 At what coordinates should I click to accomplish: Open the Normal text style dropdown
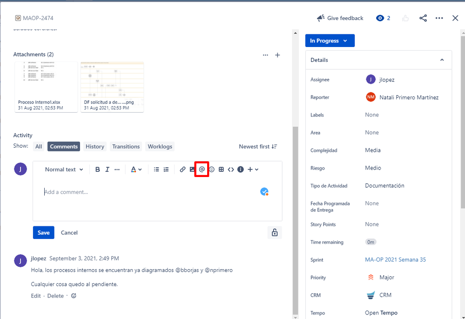point(63,169)
